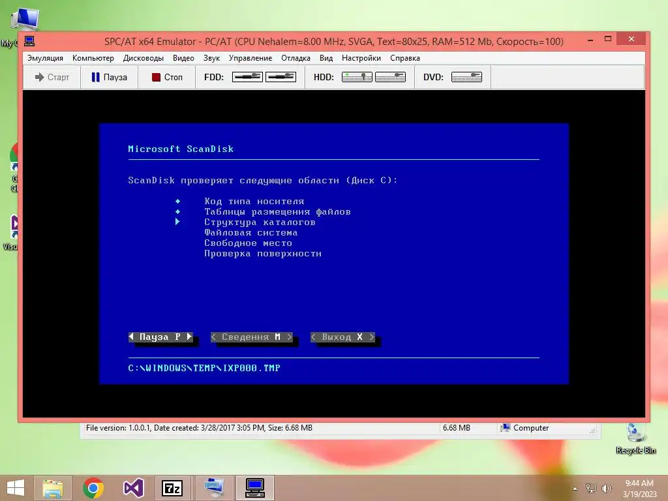The height and width of the screenshot is (501, 668).
Task: Click the 6.68 MB status bar cell
Action: 456,428
